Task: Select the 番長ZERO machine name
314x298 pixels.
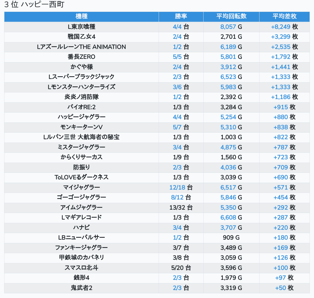Action: [x=82, y=57]
